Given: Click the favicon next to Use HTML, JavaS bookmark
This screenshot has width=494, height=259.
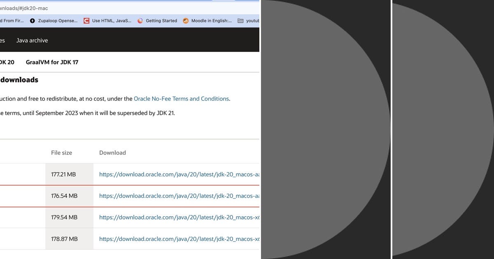Looking at the screenshot, I should pyautogui.click(x=86, y=21).
